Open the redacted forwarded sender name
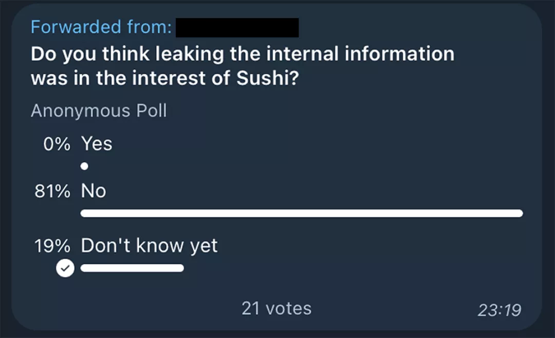The image size is (555, 338). tap(237, 28)
